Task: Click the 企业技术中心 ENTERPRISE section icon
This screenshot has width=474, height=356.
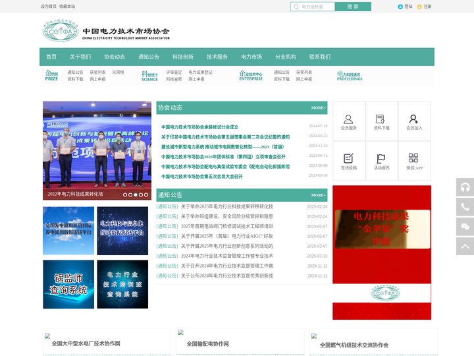Action: point(251,75)
